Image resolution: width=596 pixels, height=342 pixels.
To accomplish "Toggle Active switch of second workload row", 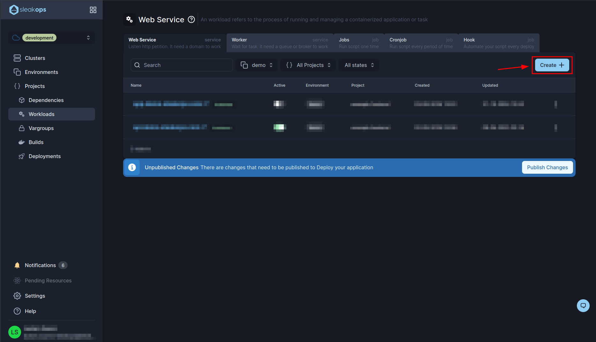I will [280, 127].
